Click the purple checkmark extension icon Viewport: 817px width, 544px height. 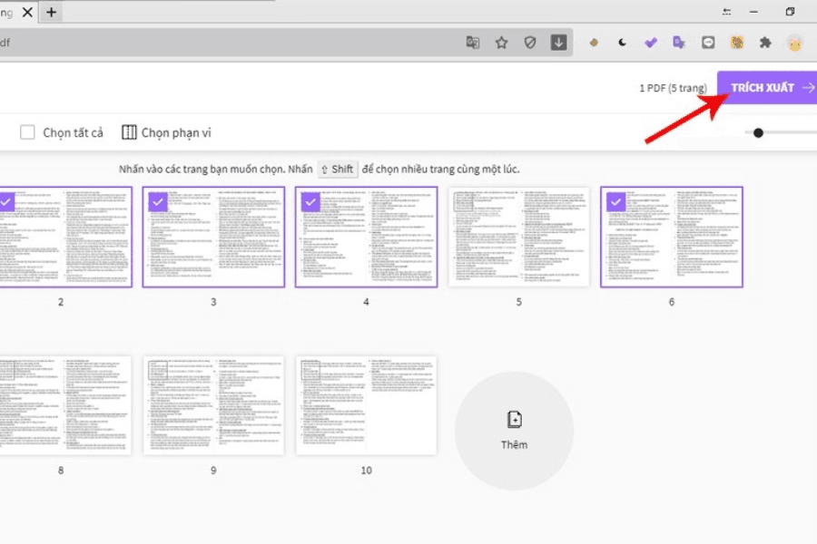pyautogui.click(x=650, y=42)
